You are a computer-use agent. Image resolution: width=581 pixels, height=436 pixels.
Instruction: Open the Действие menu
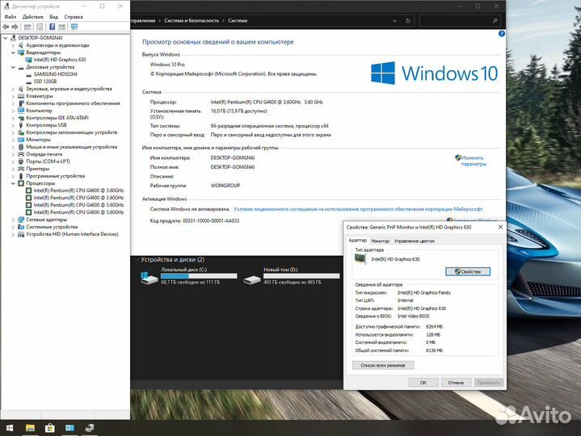tap(32, 17)
